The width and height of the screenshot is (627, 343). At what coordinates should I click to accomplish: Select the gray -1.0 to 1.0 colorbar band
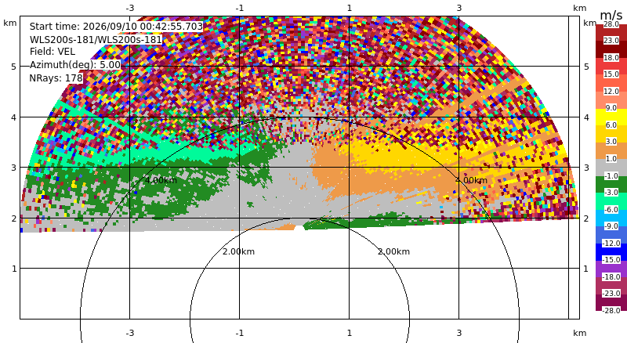[x=611, y=168]
